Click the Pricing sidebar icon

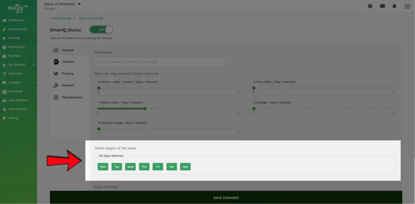(x=4, y=118)
